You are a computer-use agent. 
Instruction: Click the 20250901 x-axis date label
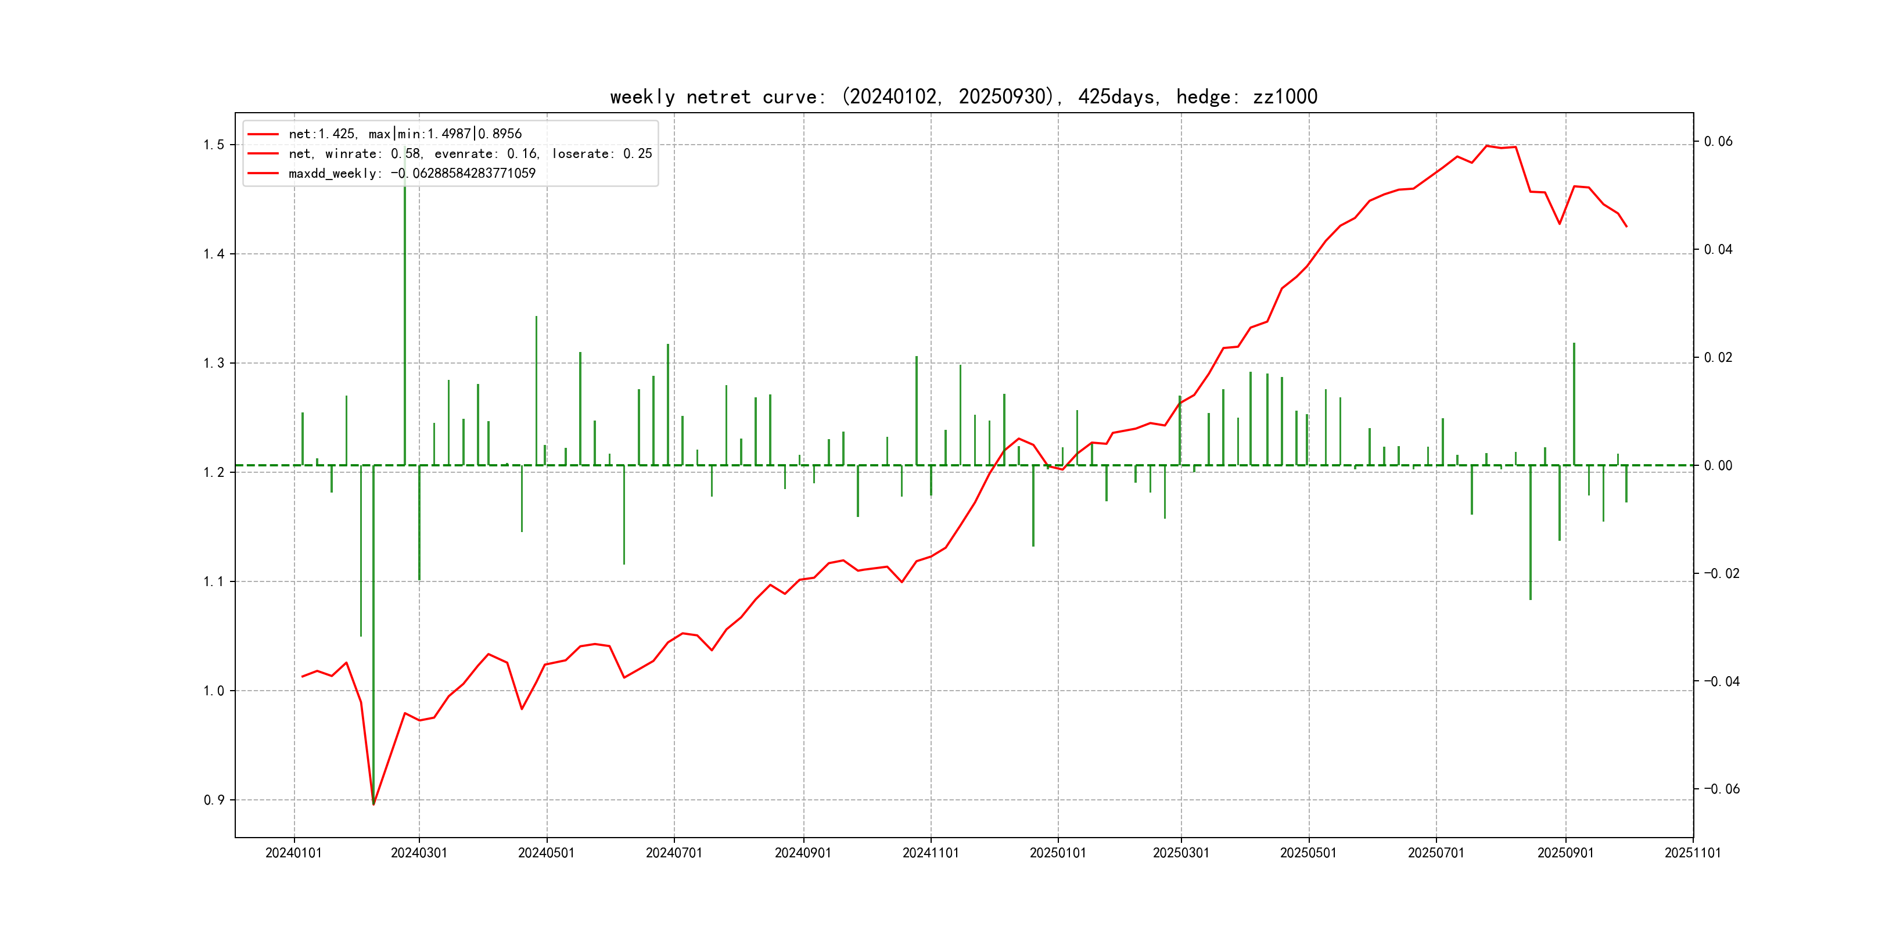tap(1565, 853)
